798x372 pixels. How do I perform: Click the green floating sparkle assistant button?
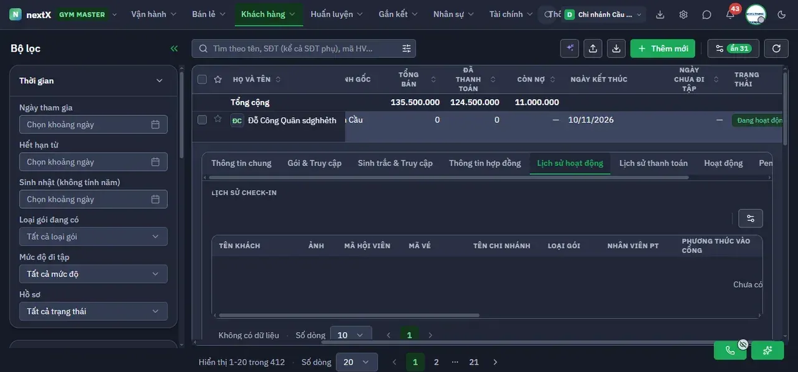[x=767, y=350]
